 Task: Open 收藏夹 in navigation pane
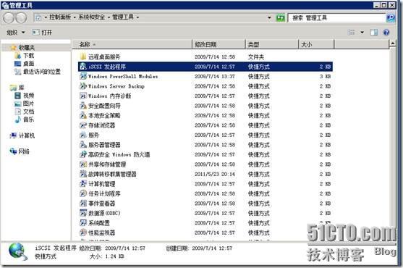[x=26, y=47]
